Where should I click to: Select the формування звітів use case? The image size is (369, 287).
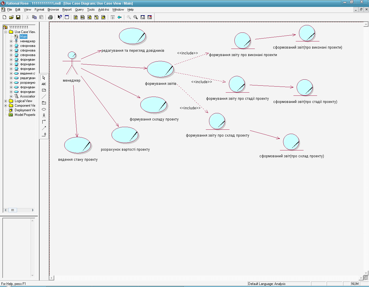point(160,69)
